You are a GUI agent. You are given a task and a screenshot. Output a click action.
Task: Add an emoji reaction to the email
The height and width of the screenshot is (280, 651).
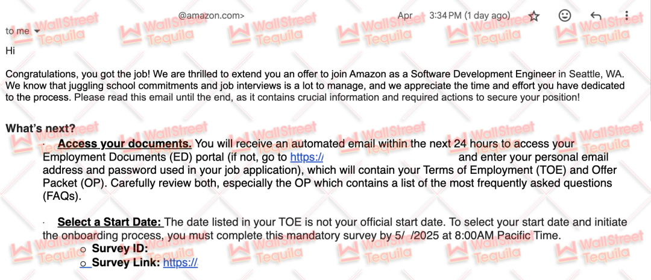click(x=565, y=16)
